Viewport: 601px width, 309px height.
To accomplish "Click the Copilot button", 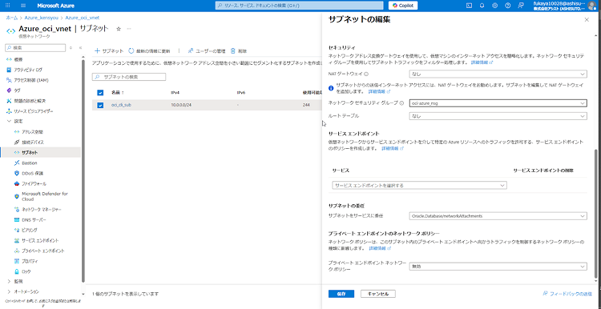I will (x=403, y=6).
